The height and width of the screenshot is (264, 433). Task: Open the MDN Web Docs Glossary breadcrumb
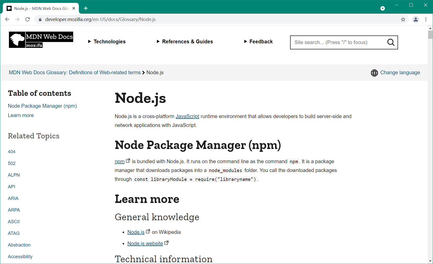click(75, 72)
